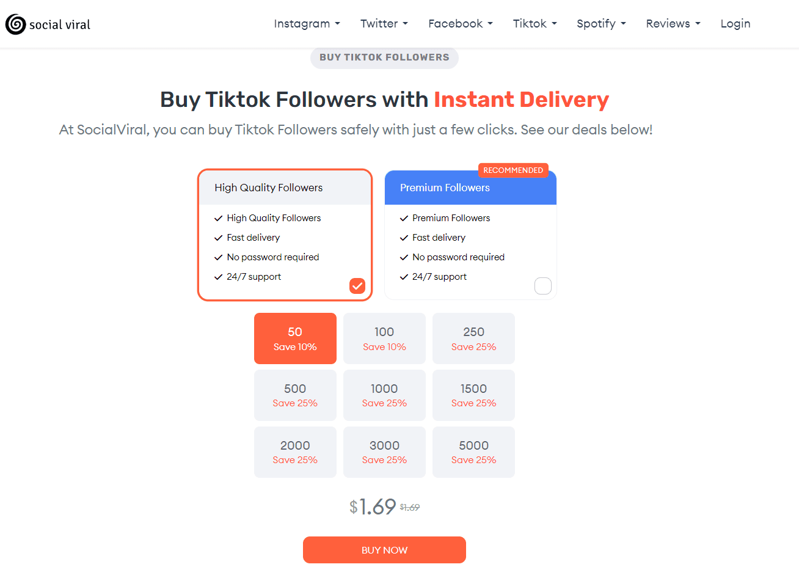Screen dimensions: 799x567
Task: Choose the 500 followers package
Action: (x=295, y=395)
